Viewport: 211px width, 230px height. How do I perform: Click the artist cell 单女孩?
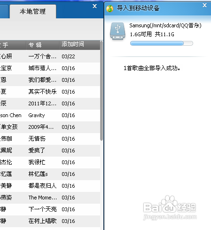[9, 127]
